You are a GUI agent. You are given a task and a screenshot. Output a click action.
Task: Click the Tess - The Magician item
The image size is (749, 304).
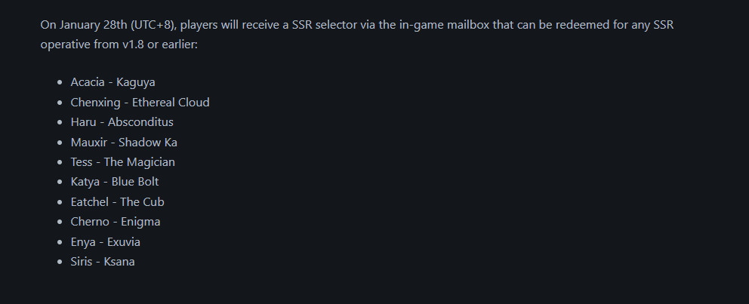pyautogui.click(x=123, y=162)
